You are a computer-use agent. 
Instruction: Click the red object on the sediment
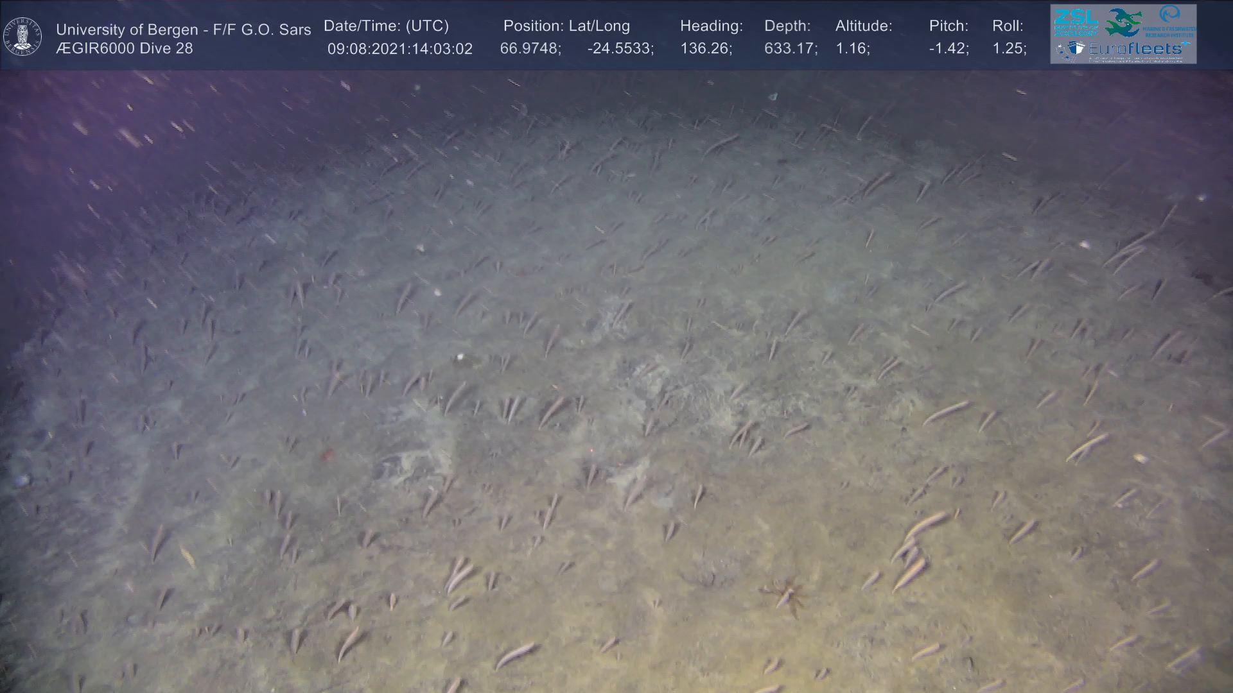(328, 455)
